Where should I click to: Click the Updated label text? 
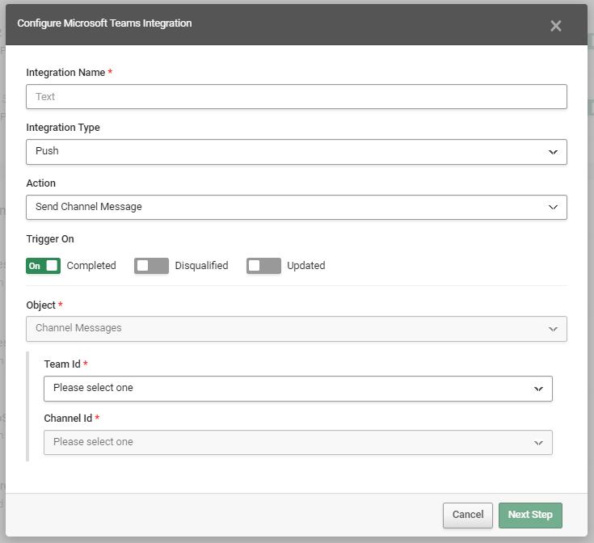(306, 266)
